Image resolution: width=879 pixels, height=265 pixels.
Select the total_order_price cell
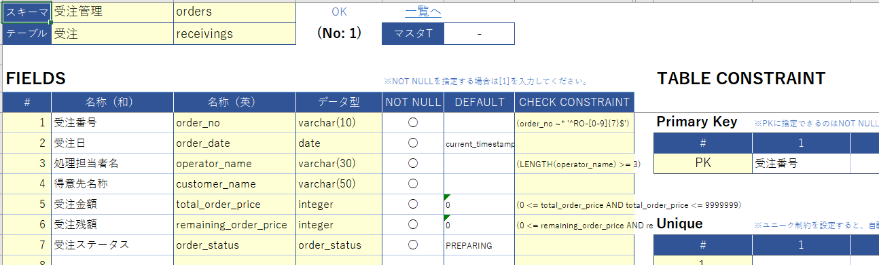point(234,205)
